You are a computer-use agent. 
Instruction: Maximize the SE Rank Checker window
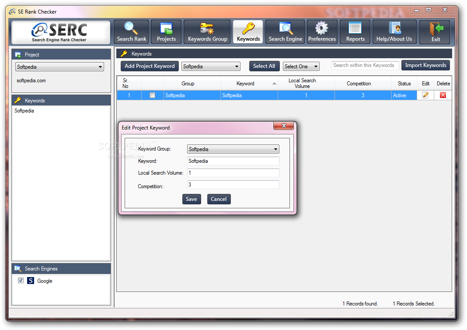[429, 10]
